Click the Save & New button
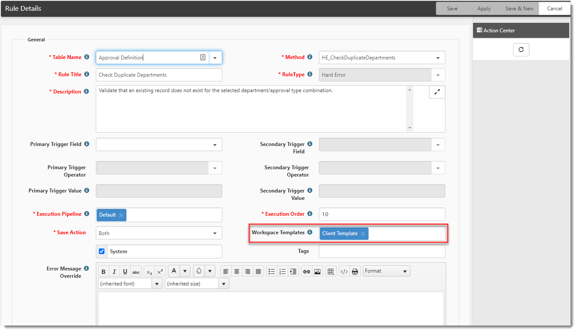 click(519, 9)
